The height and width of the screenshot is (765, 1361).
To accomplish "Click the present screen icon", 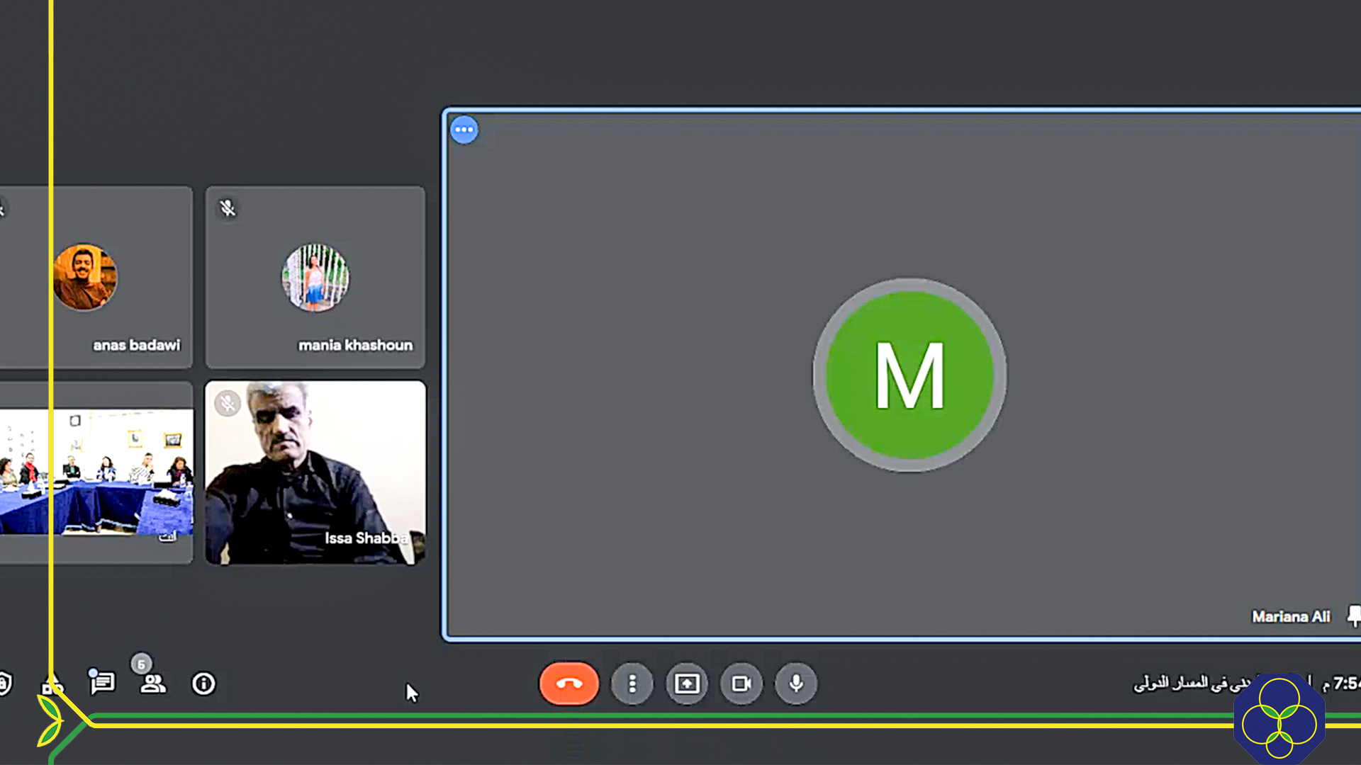I will [x=686, y=684].
